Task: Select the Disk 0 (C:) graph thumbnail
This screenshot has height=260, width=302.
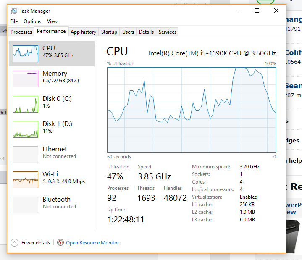Action: click(26, 104)
